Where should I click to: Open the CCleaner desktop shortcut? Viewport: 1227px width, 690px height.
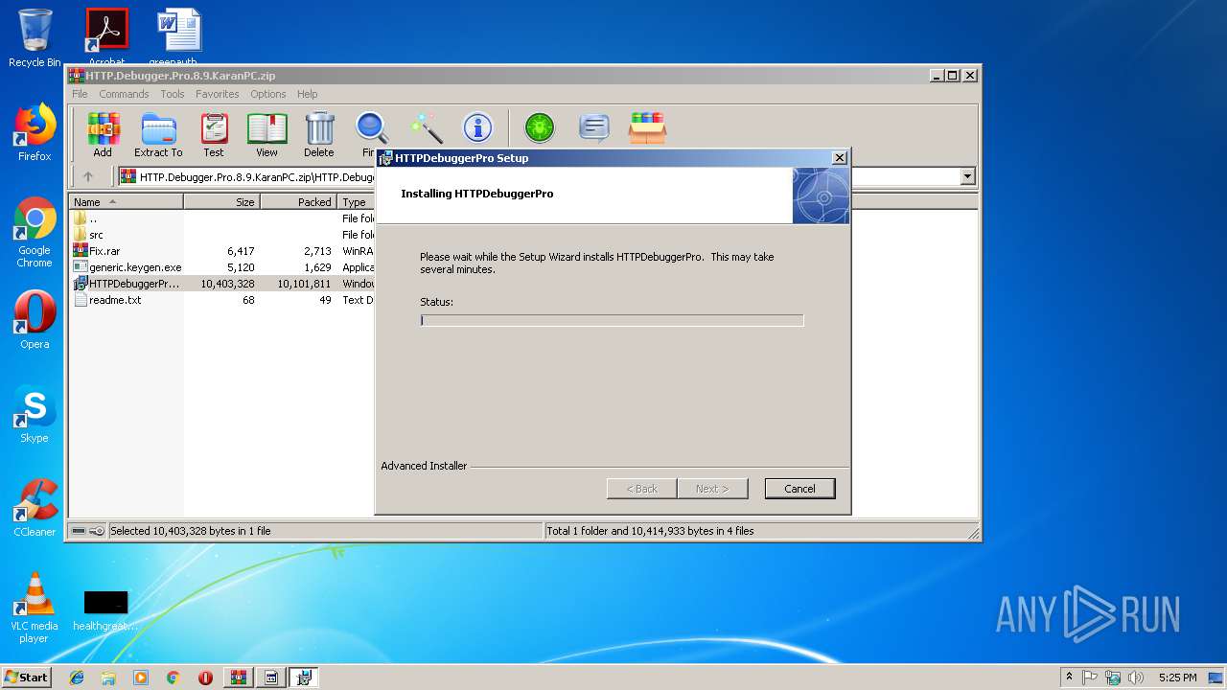[x=35, y=508]
